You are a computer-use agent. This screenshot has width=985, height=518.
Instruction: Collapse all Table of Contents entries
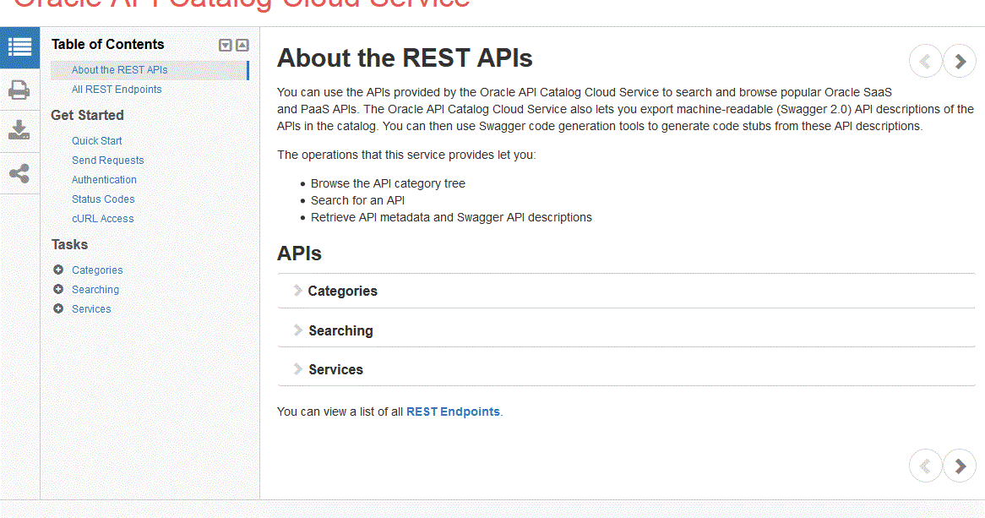click(242, 46)
